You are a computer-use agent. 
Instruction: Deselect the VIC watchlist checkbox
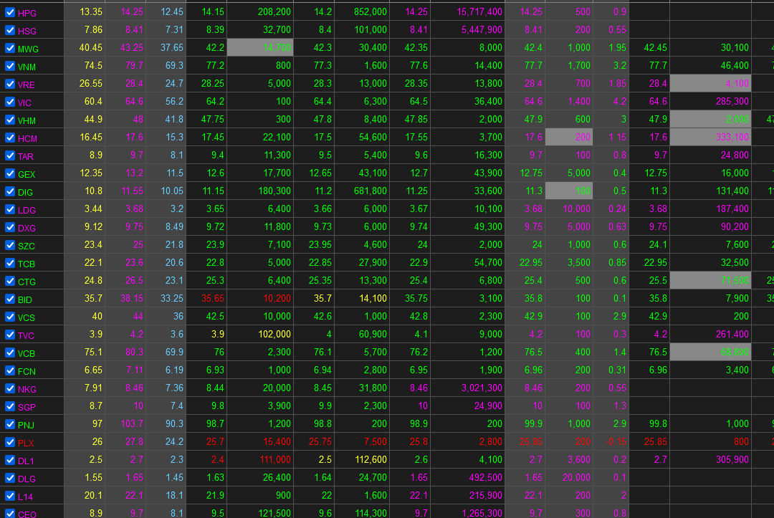pos(10,102)
